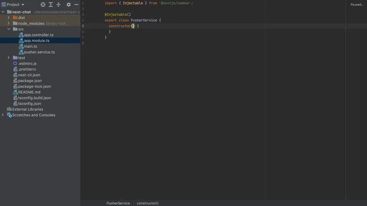Viewport: 367px width, 206px height.
Task: Click the PusherService class name in code
Action: [144, 21]
